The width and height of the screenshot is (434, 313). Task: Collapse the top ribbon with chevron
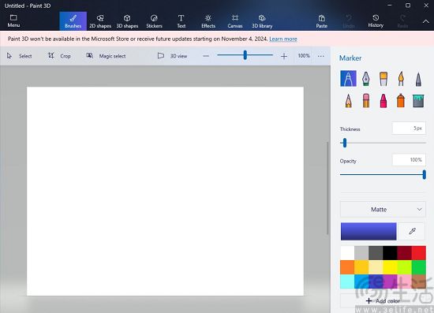coord(425,21)
